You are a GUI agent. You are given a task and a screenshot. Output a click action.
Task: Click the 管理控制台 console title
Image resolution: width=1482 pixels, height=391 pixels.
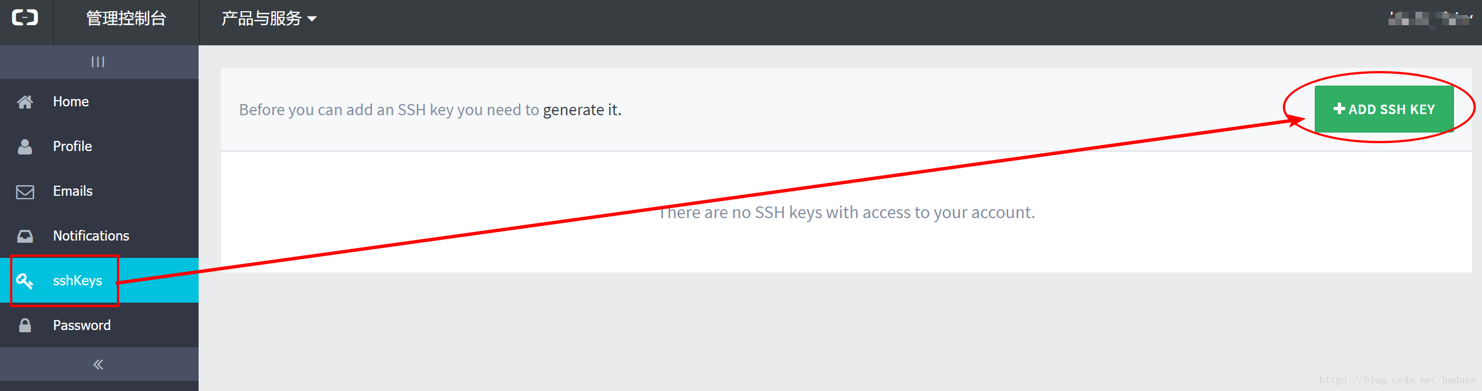pyautogui.click(x=126, y=19)
